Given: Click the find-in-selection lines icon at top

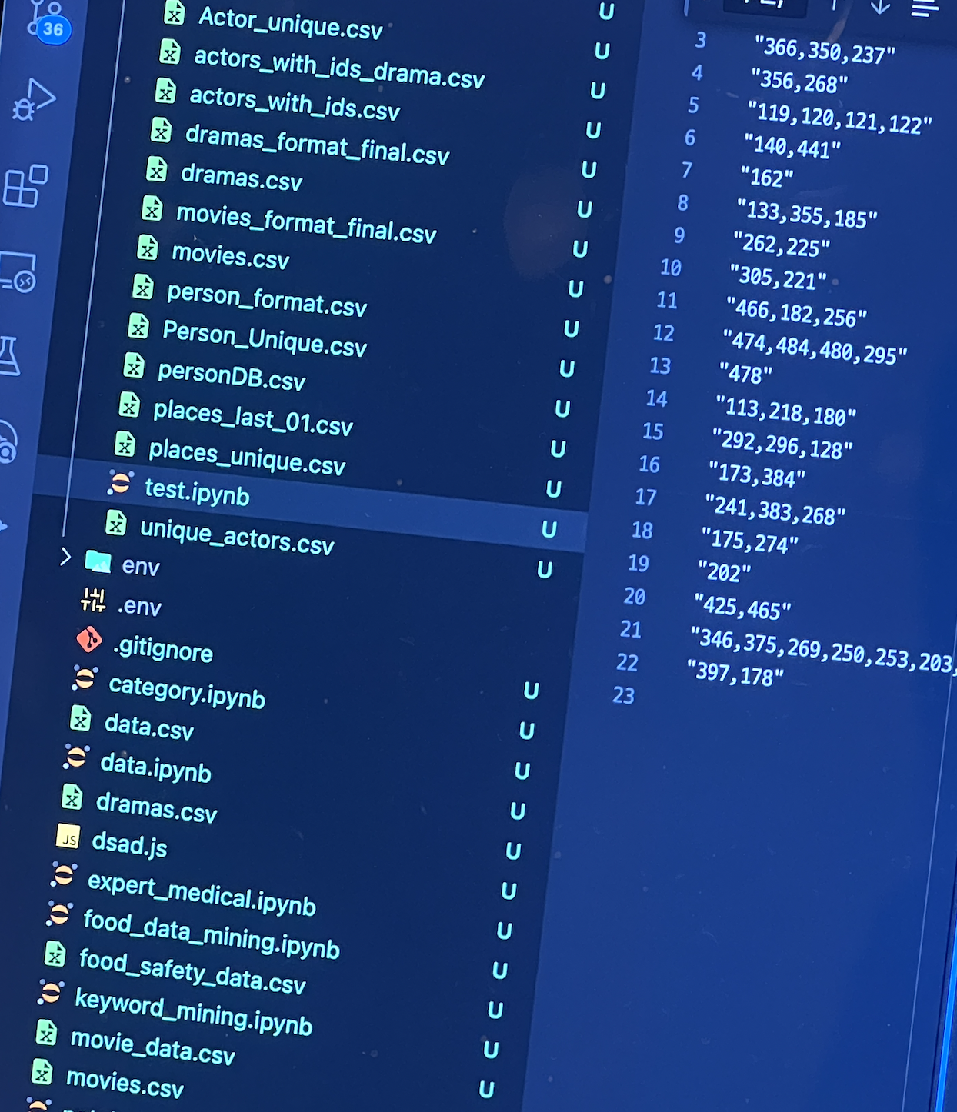Looking at the screenshot, I should 925,8.
